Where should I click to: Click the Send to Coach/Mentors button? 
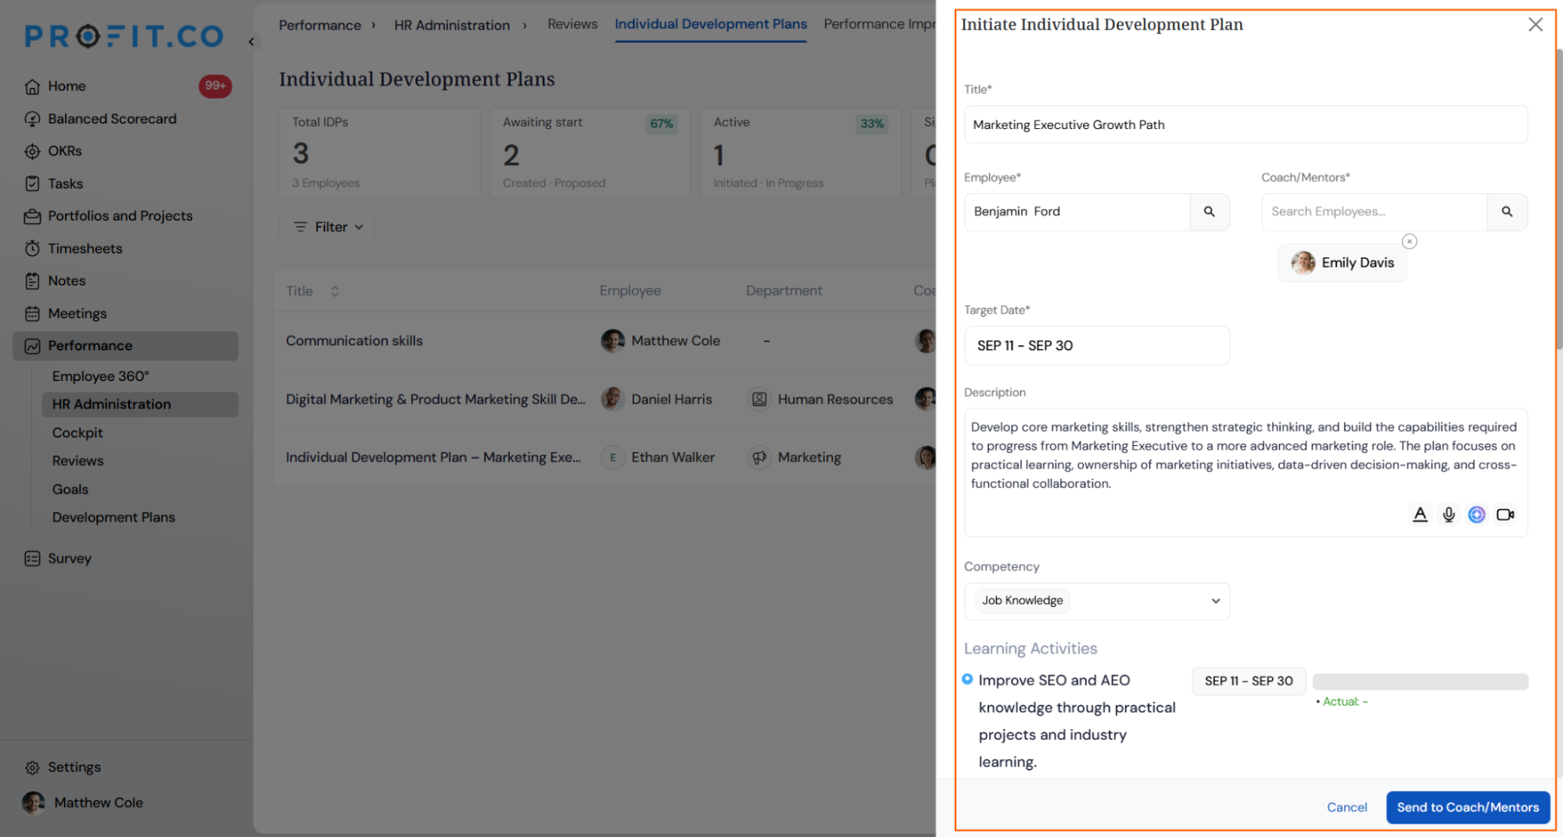click(x=1467, y=807)
